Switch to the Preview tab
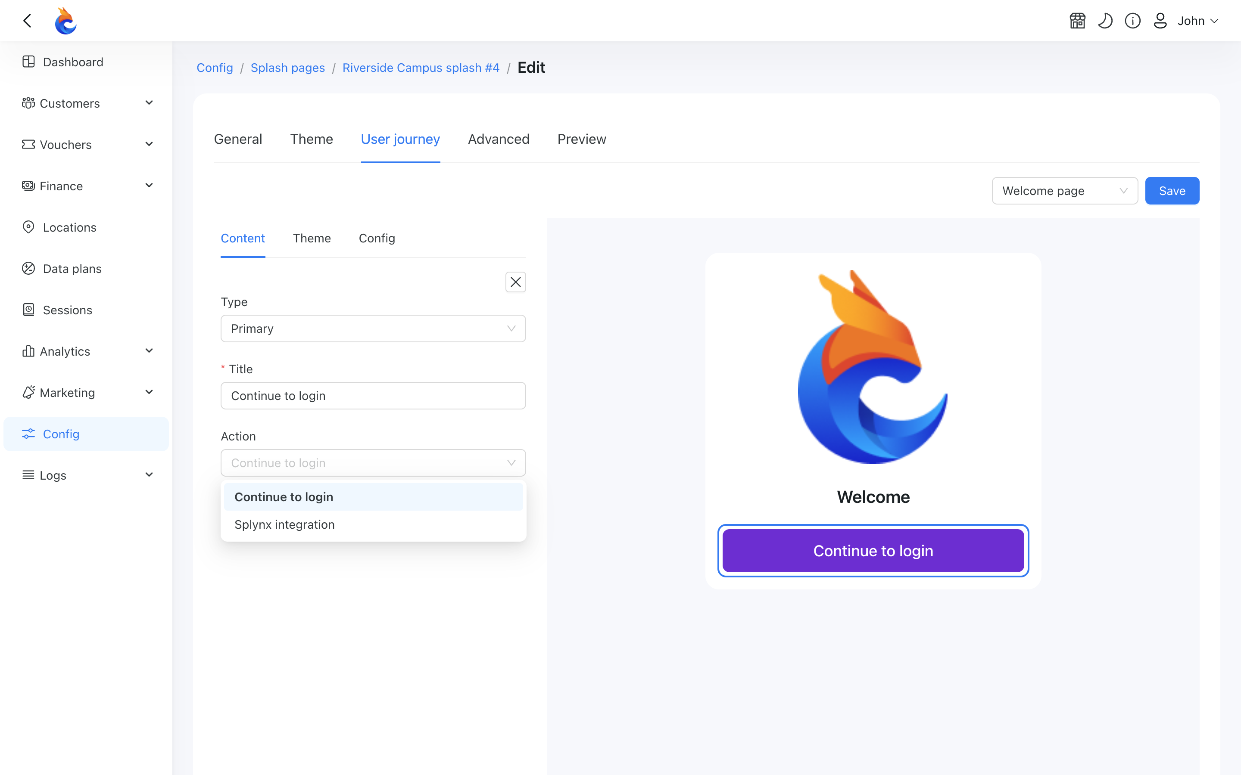 (x=582, y=139)
